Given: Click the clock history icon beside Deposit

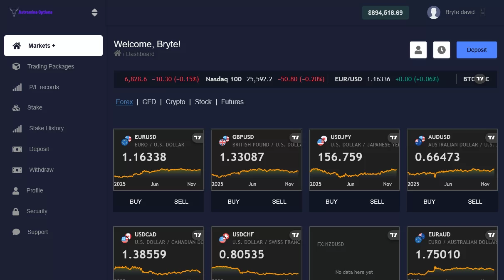Looking at the screenshot, I should tap(442, 49).
